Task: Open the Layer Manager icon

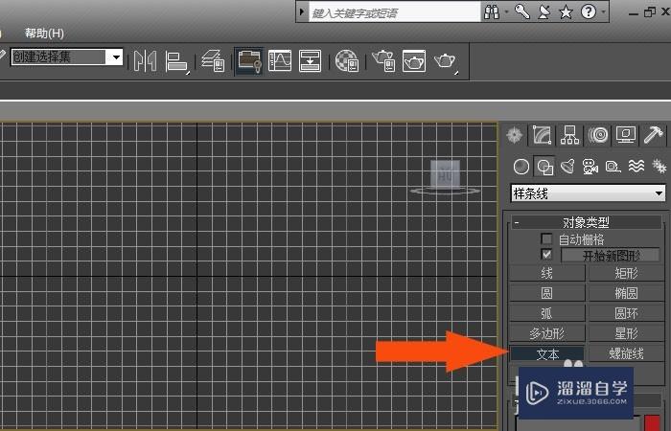Action: pyautogui.click(x=213, y=60)
